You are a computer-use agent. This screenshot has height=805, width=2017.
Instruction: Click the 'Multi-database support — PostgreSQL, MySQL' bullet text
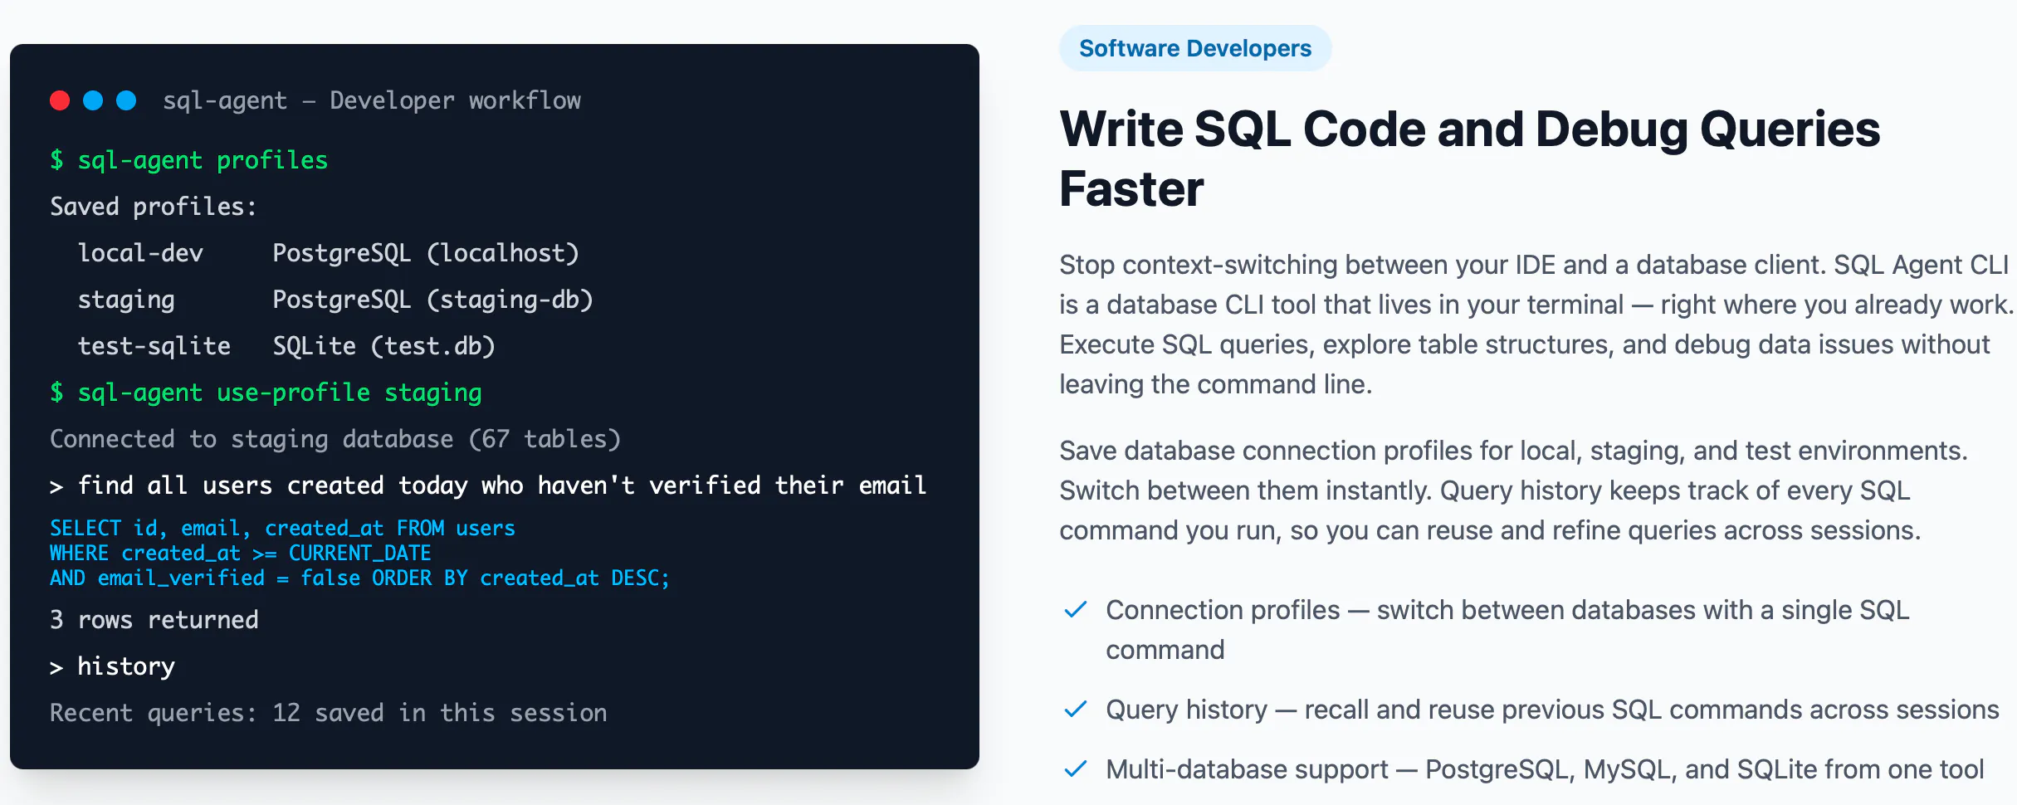click(x=1545, y=769)
